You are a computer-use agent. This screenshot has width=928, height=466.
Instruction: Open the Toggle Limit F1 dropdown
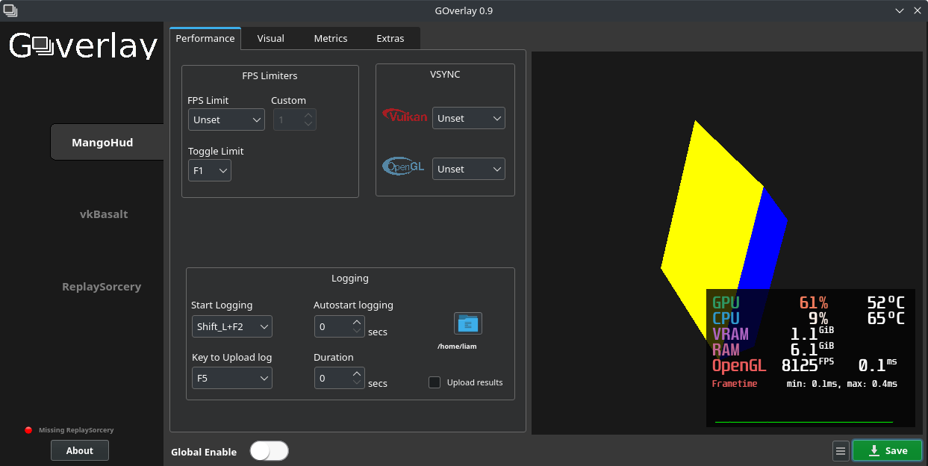(x=210, y=170)
